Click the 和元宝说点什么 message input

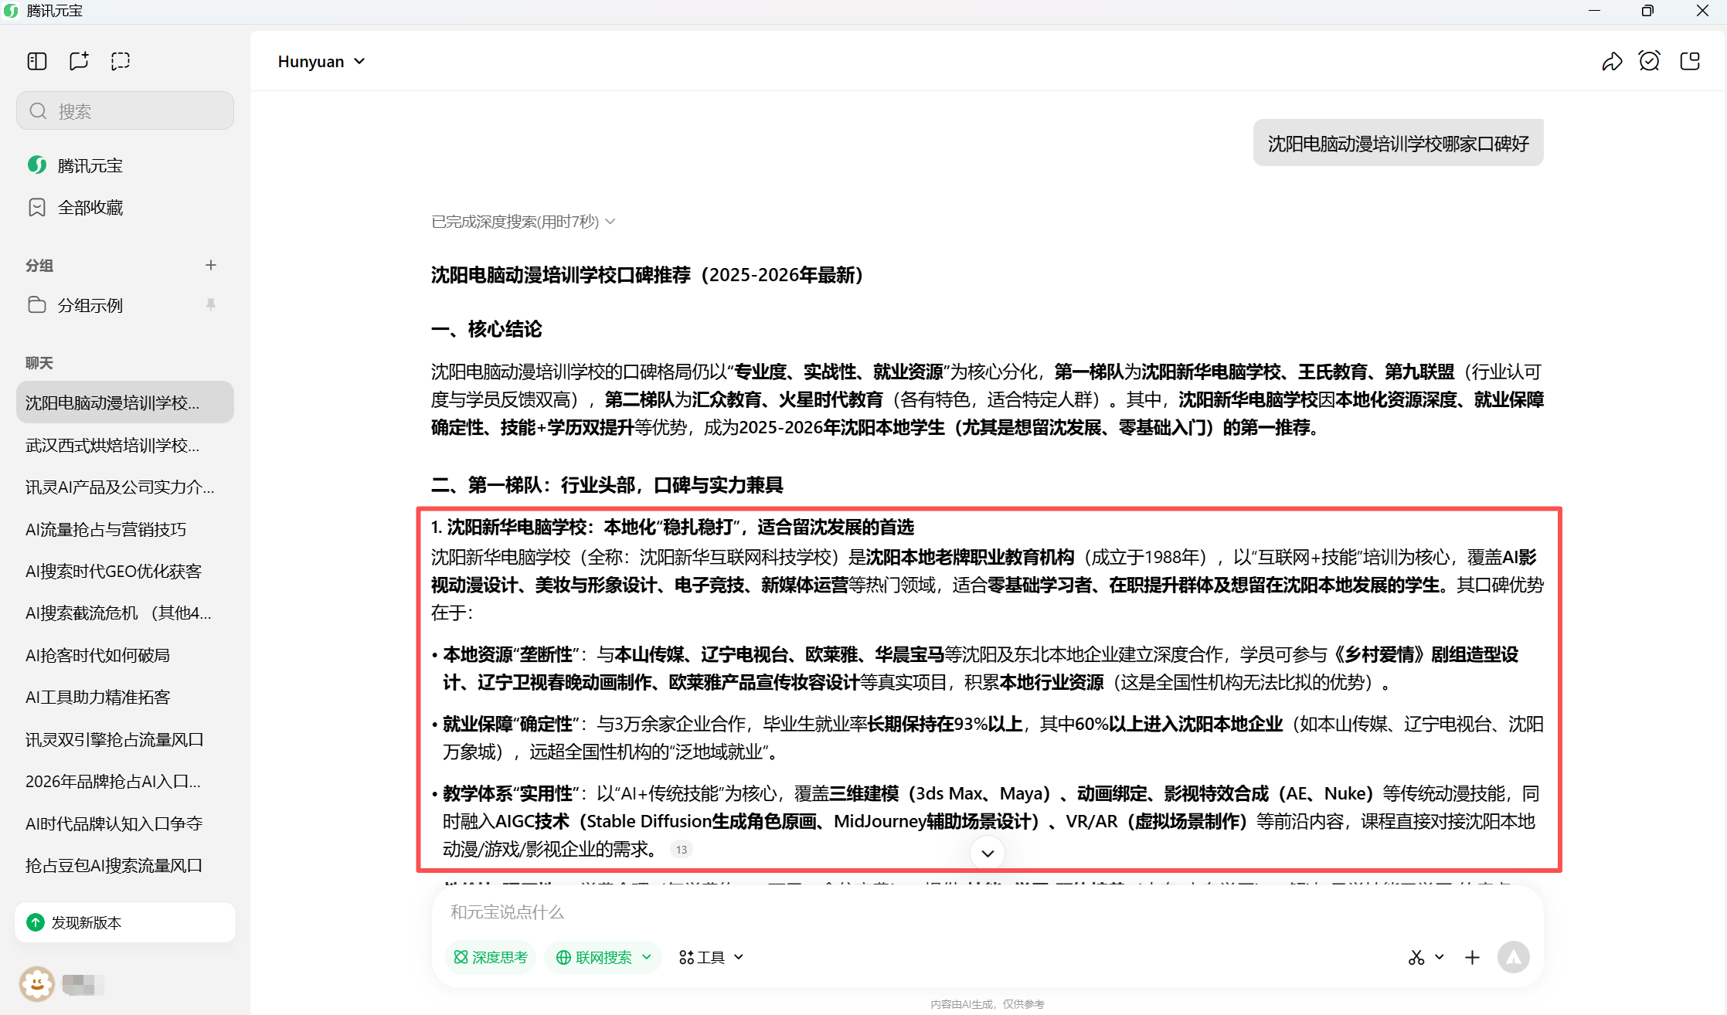[x=927, y=912]
